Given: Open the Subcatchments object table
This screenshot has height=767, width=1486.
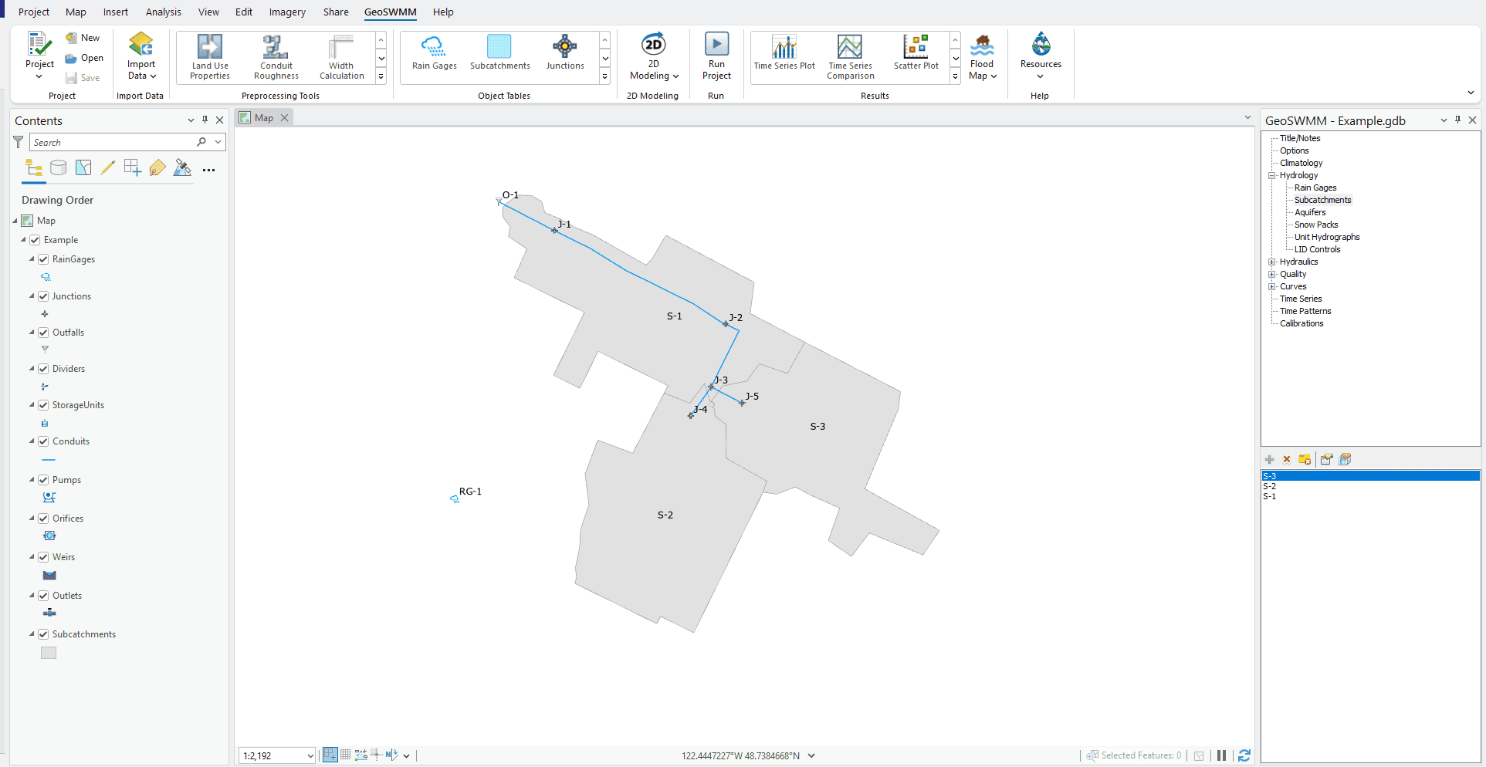Looking at the screenshot, I should point(499,56).
